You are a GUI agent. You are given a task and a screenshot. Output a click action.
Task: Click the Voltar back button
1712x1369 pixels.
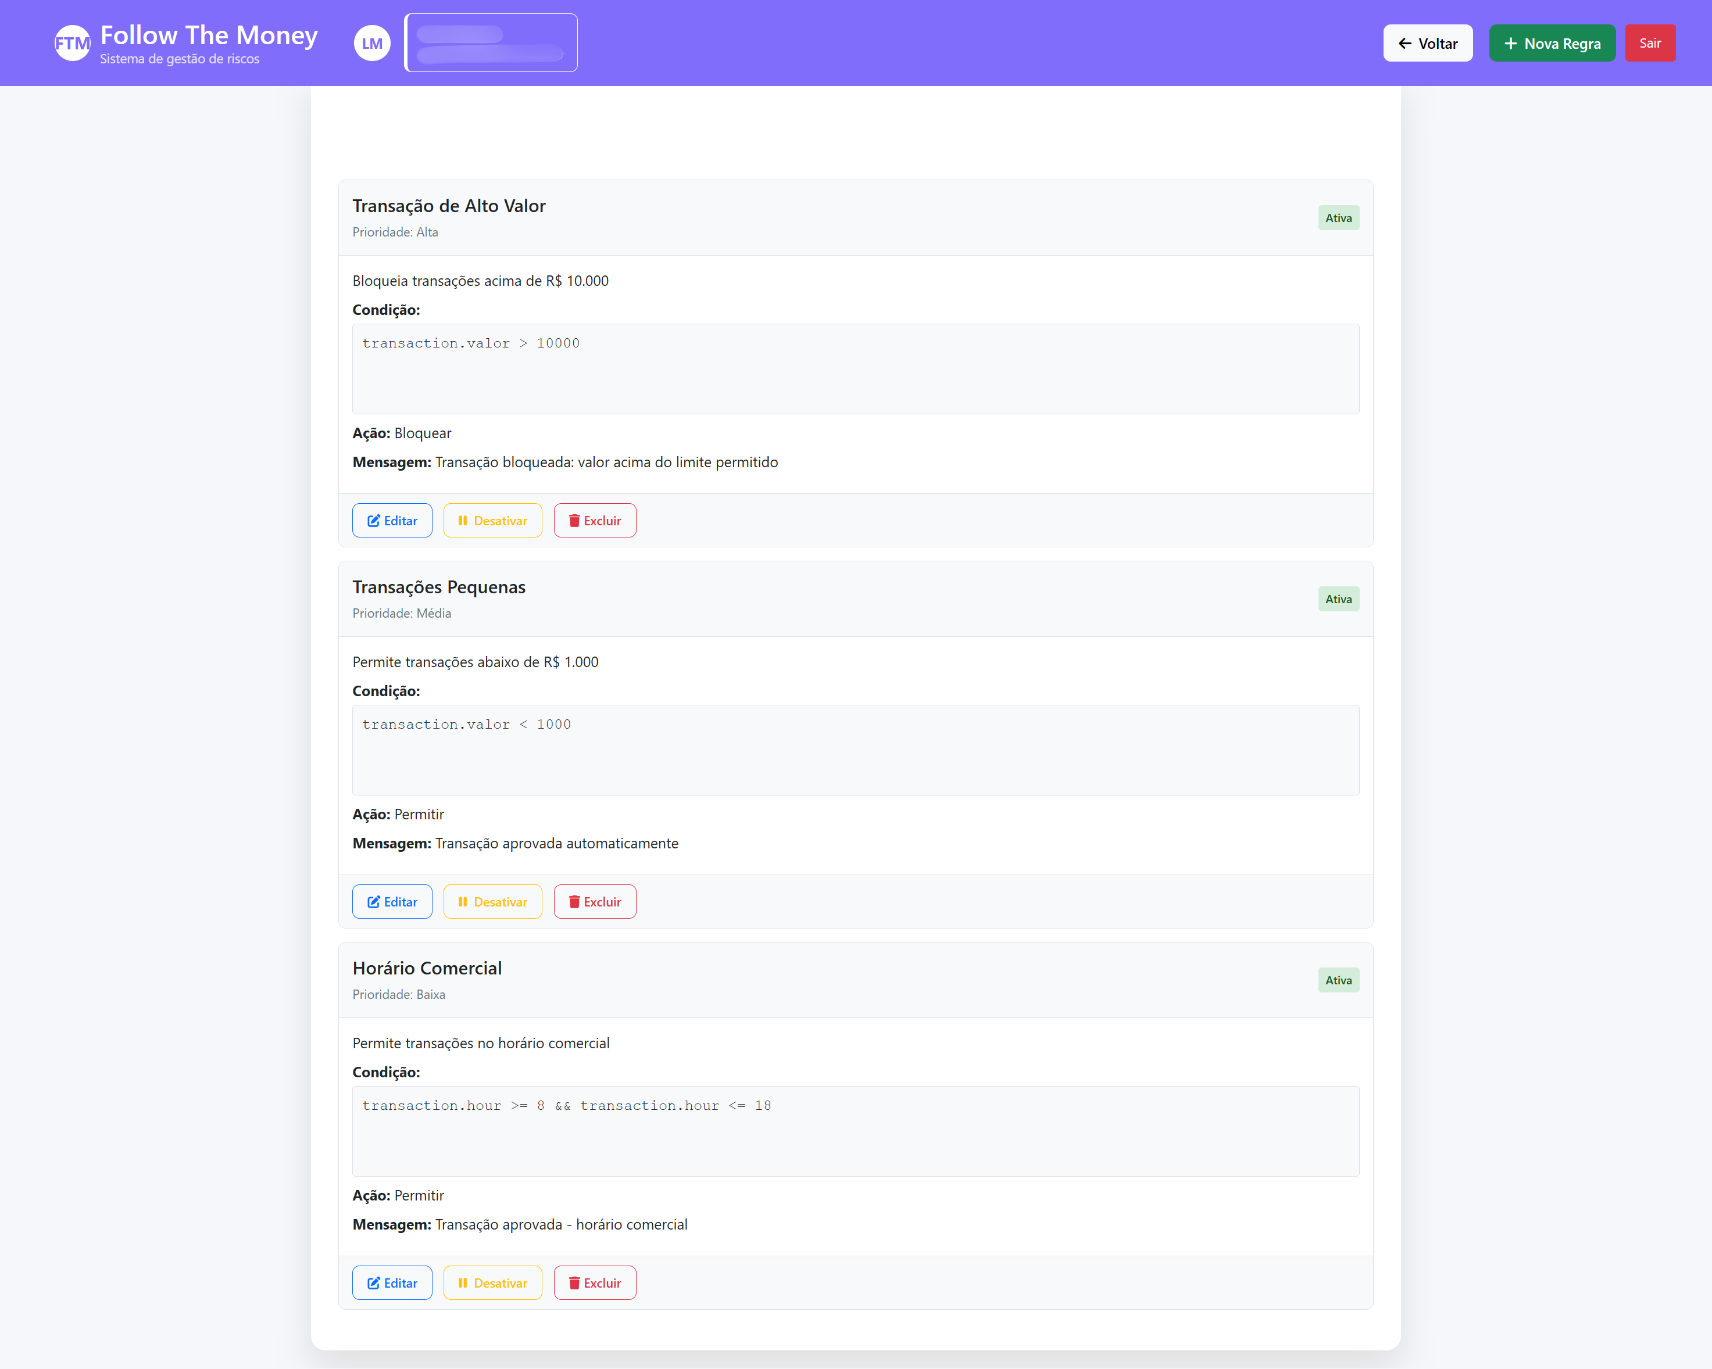tap(1427, 43)
